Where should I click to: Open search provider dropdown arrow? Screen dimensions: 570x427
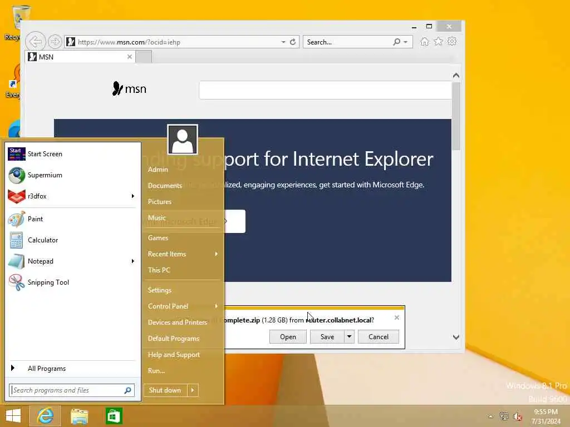(405, 42)
